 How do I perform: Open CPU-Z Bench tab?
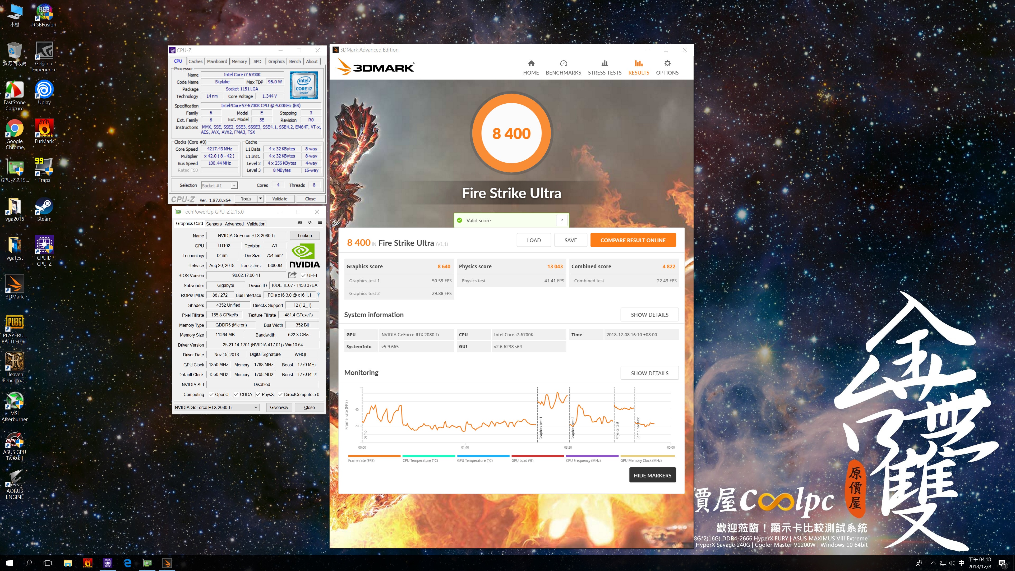tap(295, 62)
